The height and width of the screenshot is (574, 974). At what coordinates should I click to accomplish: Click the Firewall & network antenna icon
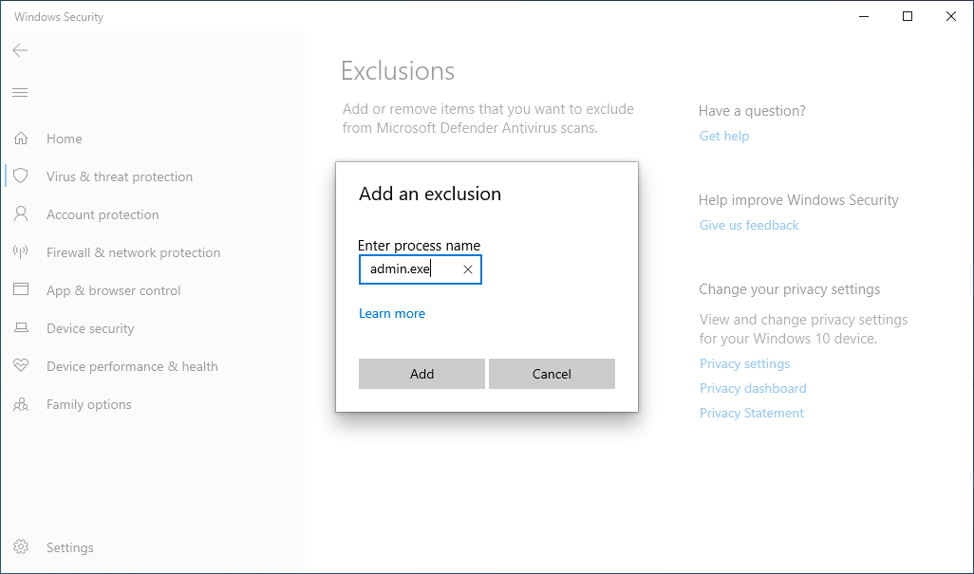(21, 252)
